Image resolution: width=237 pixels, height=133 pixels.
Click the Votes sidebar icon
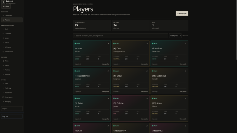(x=3, y=38)
